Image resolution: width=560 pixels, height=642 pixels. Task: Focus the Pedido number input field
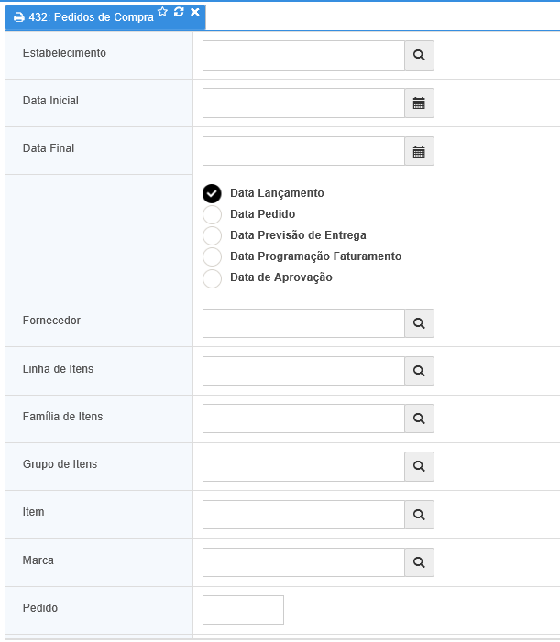click(243, 610)
